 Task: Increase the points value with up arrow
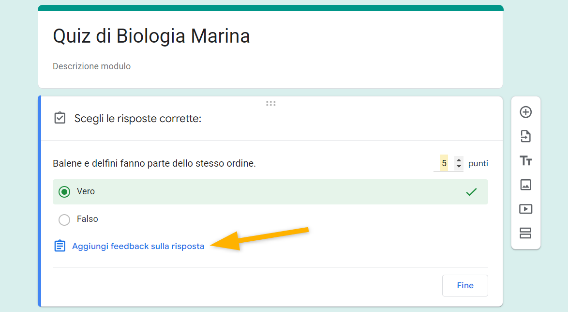tap(459, 160)
